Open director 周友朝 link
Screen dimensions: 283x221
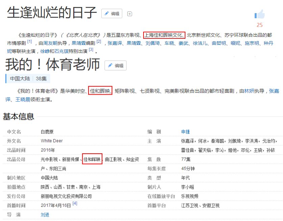click(50, 43)
